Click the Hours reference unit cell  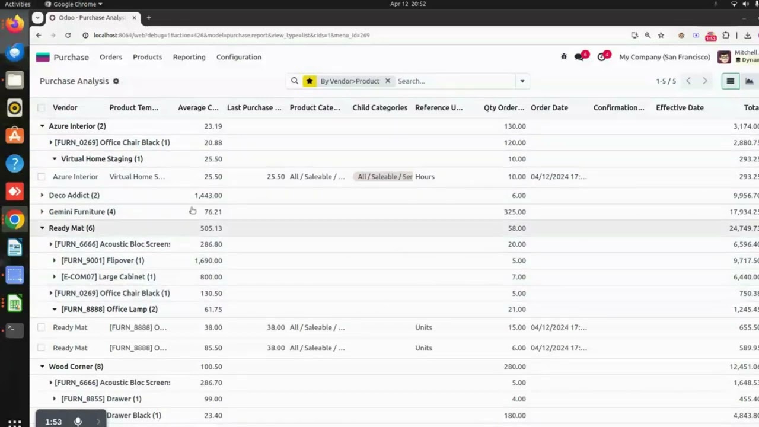point(425,177)
